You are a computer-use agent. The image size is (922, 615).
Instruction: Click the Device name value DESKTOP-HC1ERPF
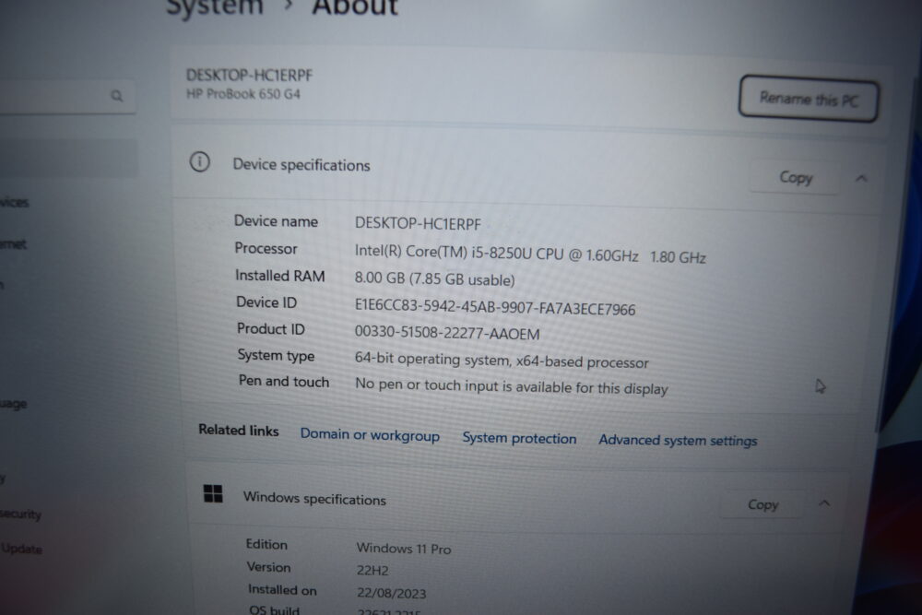click(x=418, y=223)
